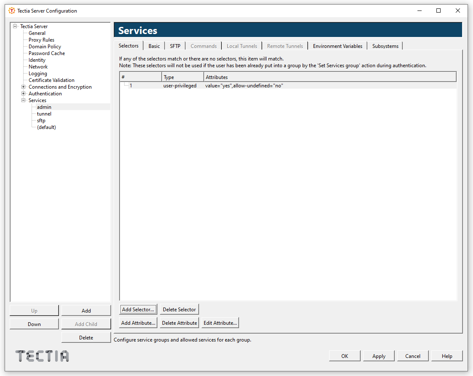473x376 pixels.
Task: Open Certificate Validation page
Action: (52, 80)
